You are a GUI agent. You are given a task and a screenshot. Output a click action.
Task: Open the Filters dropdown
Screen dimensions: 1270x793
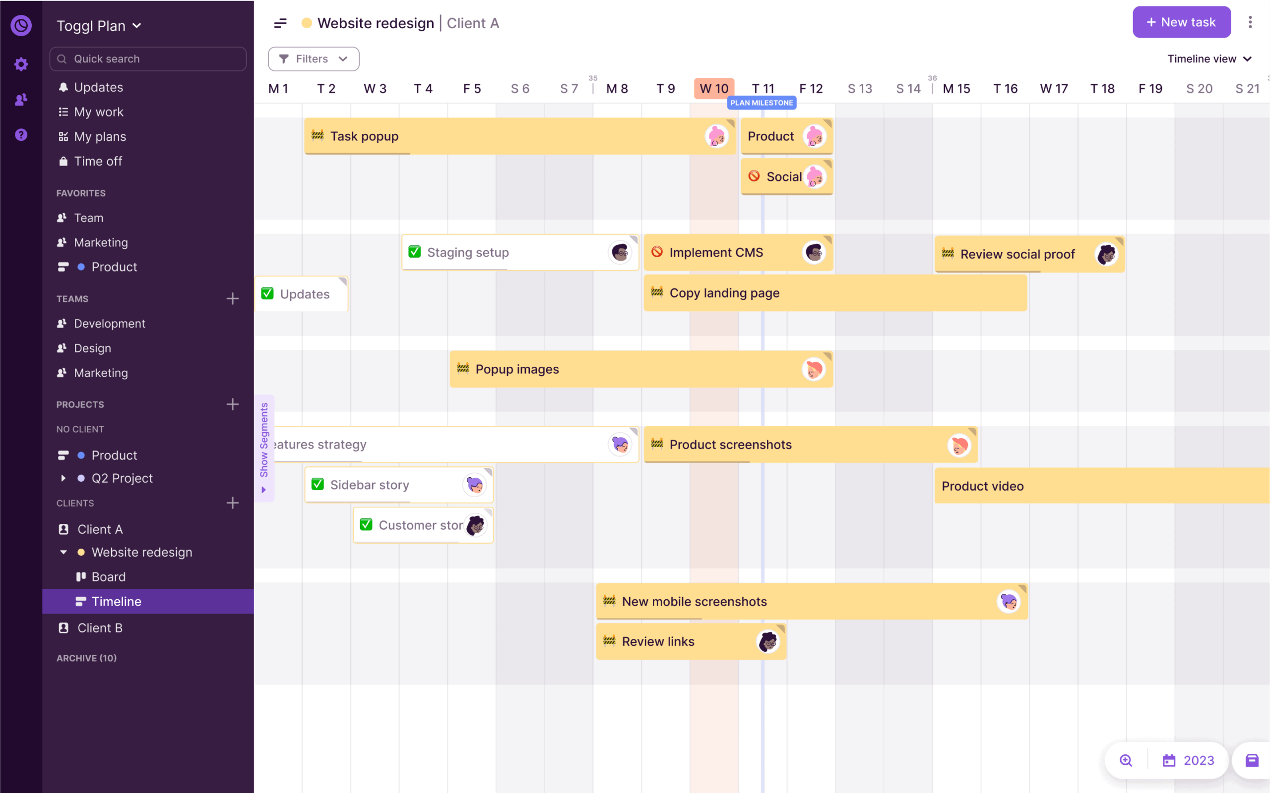[314, 59]
